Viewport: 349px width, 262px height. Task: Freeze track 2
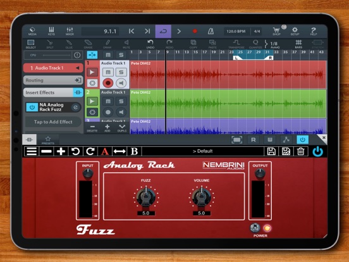[x=92, y=112]
